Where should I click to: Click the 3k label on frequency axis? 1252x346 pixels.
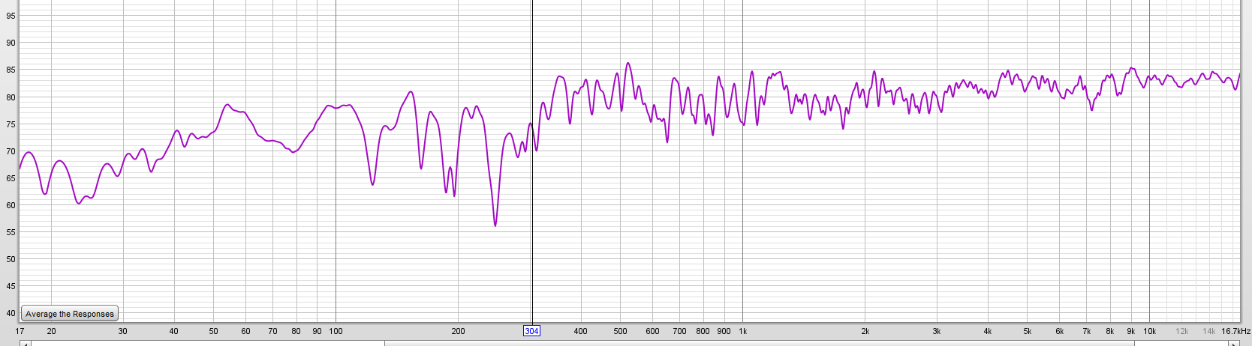(937, 331)
